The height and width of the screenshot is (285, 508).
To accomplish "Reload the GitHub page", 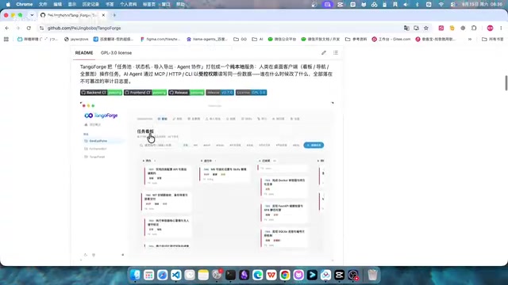I will pyautogui.click(x=29, y=28).
